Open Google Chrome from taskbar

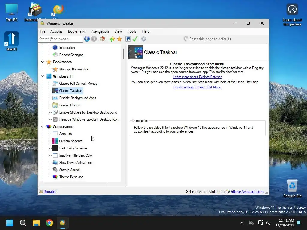coord(49,223)
